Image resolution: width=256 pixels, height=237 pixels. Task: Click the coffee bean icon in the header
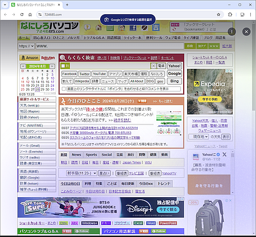click(x=144, y=28)
